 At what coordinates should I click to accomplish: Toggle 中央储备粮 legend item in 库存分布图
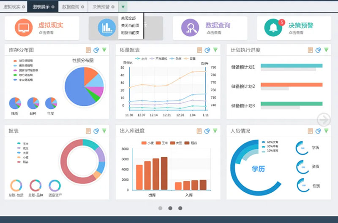26,80
